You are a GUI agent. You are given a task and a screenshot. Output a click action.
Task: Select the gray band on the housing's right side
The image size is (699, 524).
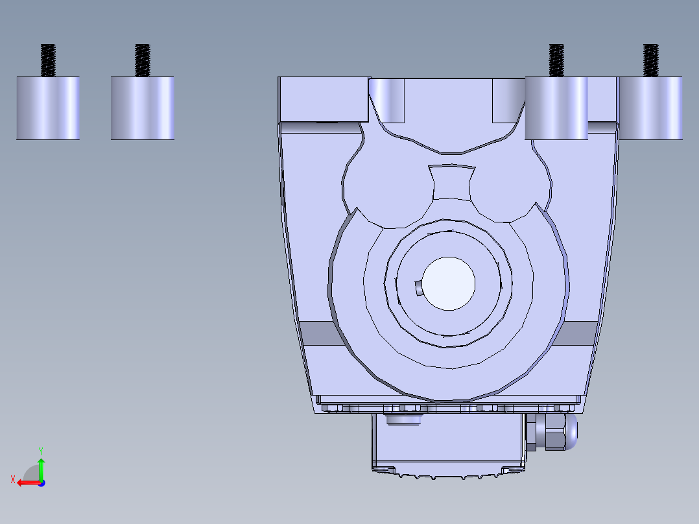point(576,333)
